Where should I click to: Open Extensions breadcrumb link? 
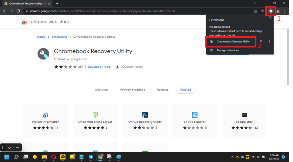(60, 37)
